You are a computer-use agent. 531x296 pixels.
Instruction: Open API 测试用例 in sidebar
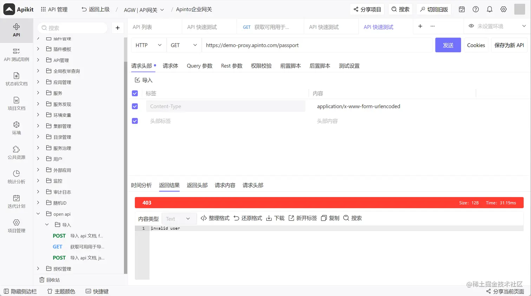tap(17, 55)
